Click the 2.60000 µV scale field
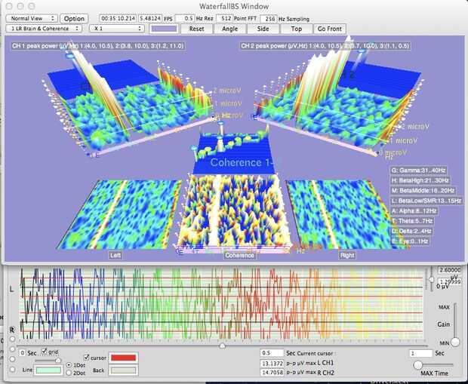 449,270
